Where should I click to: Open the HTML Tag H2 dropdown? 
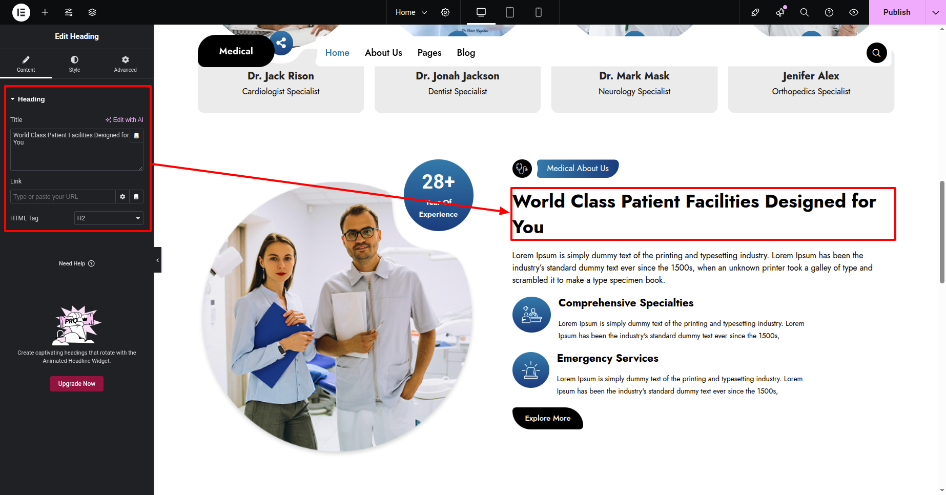click(109, 218)
